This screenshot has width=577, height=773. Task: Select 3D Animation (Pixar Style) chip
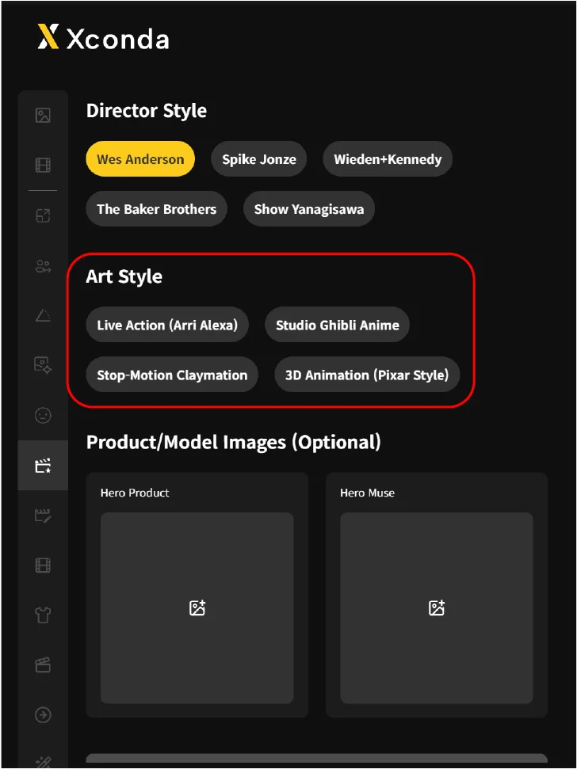(x=367, y=375)
